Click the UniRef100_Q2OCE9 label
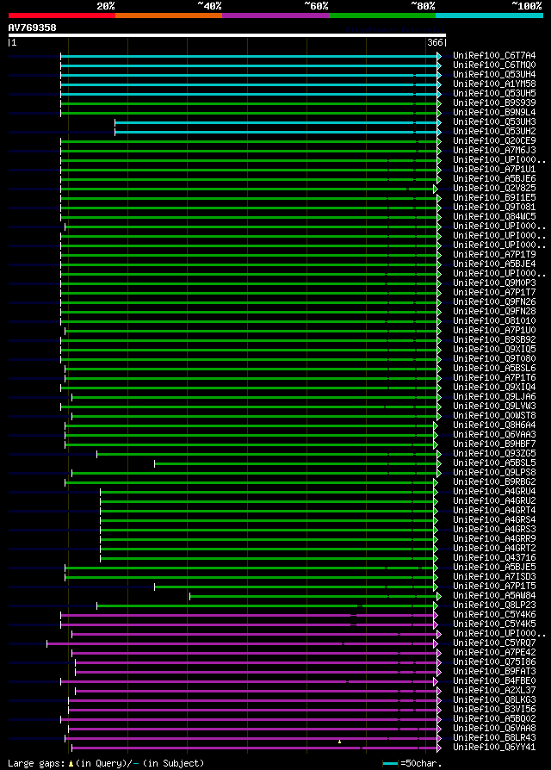551x770 pixels. click(494, 141)
